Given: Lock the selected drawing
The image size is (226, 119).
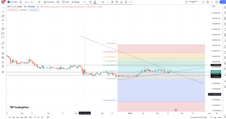Looking at the screenshot, I should tap(121, 2).
